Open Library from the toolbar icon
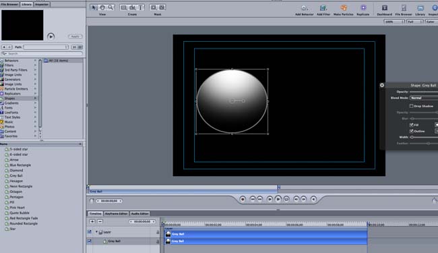The height and width of the screenshot is (253, 438). click(420, 8)
